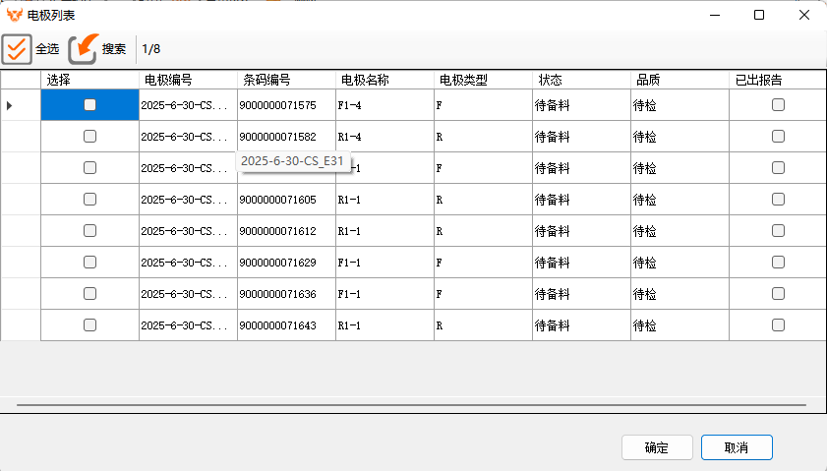Close the 电极列表 dialog window
Image resolution: width=827 pixels, height=471 pixels.
tap(804, 15)
